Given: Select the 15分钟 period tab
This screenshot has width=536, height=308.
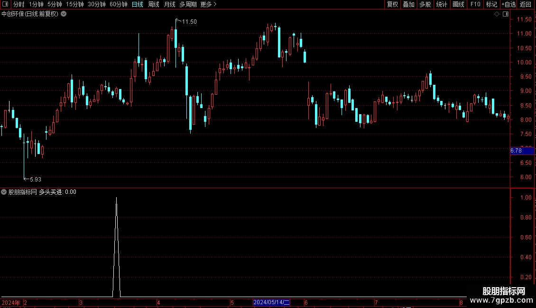Looking at the screenshot, I should [x=75, y=4].
